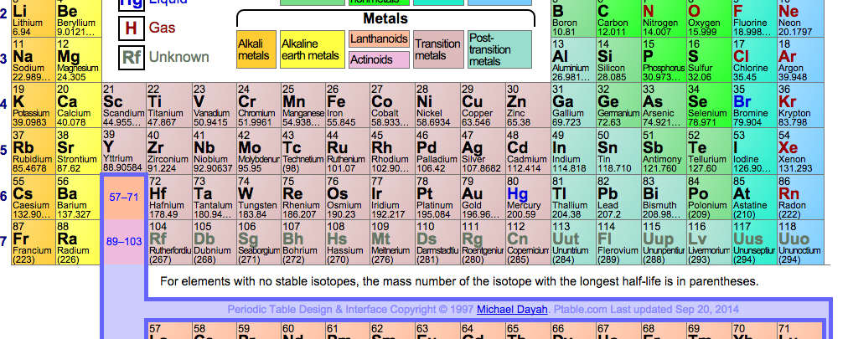Screen dimensions: 848x339
Task: Select the Strontium (Sr) element cell
Action: (79, 152)
